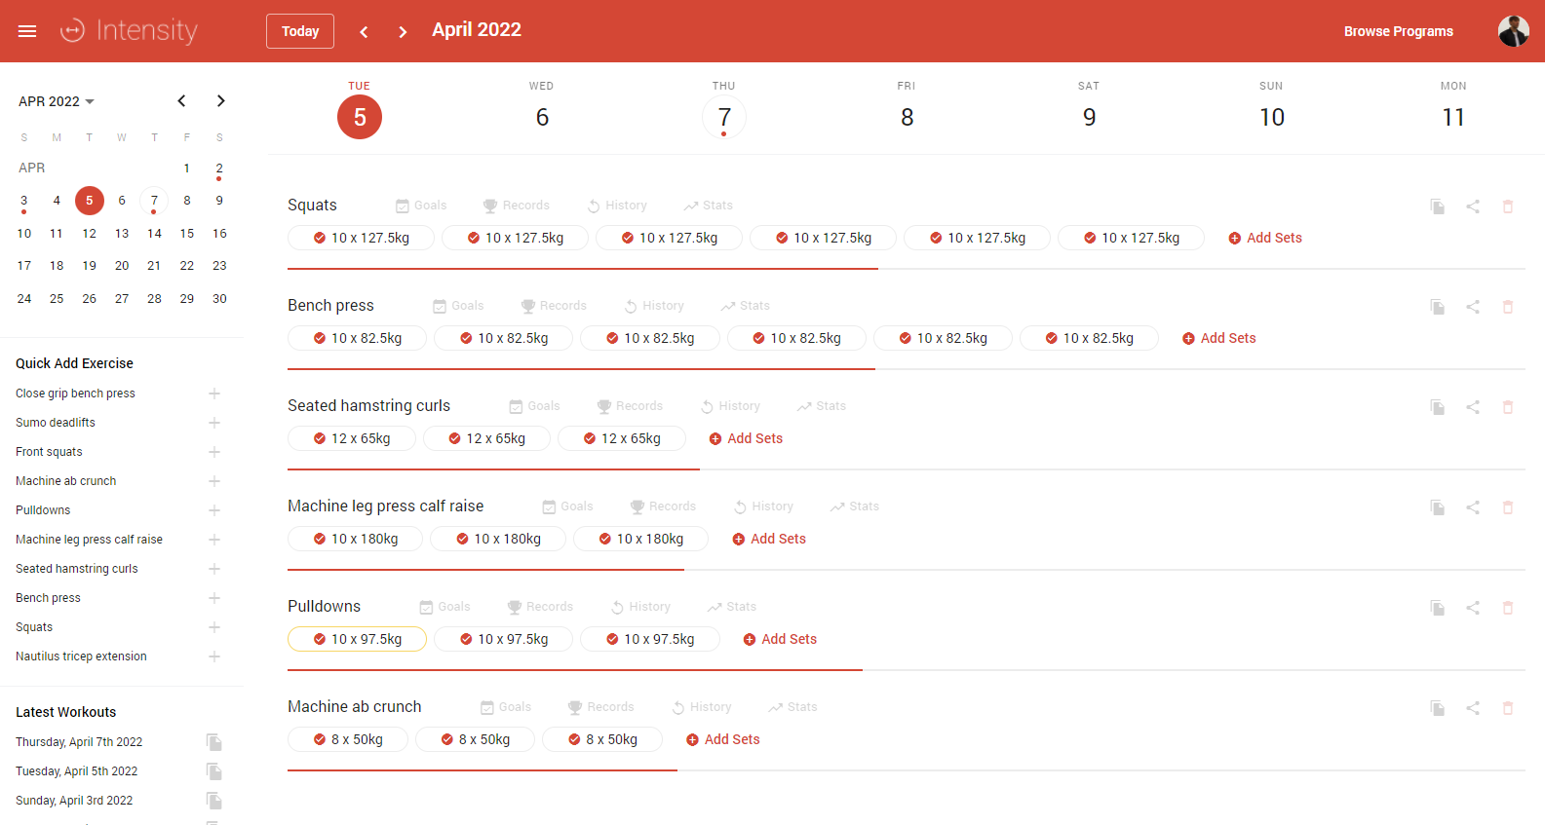This screenshot has height=825, width=1545.
Task: Toggle the first Squats set 10 x 127.5kg
Action: click(x=361, y=238)
